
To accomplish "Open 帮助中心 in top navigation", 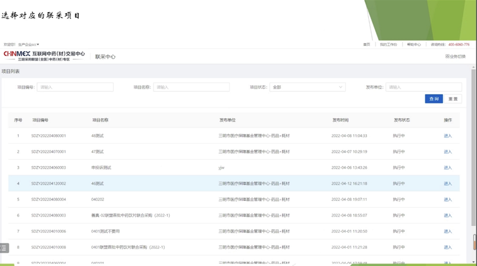I will tap(414, 45).
